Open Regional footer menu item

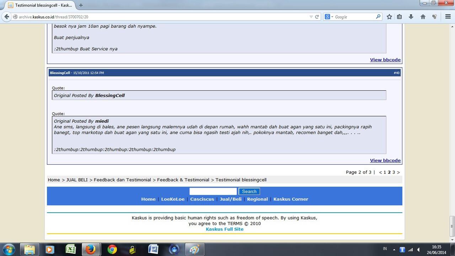coord(257,199)
